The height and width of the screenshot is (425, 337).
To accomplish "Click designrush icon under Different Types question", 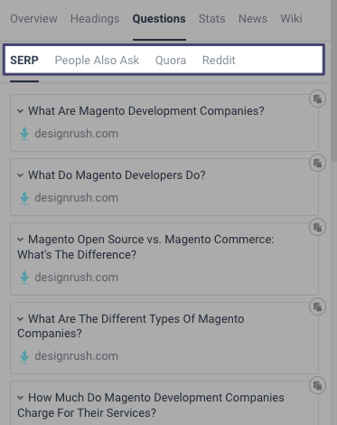I will tap(24, 356).
